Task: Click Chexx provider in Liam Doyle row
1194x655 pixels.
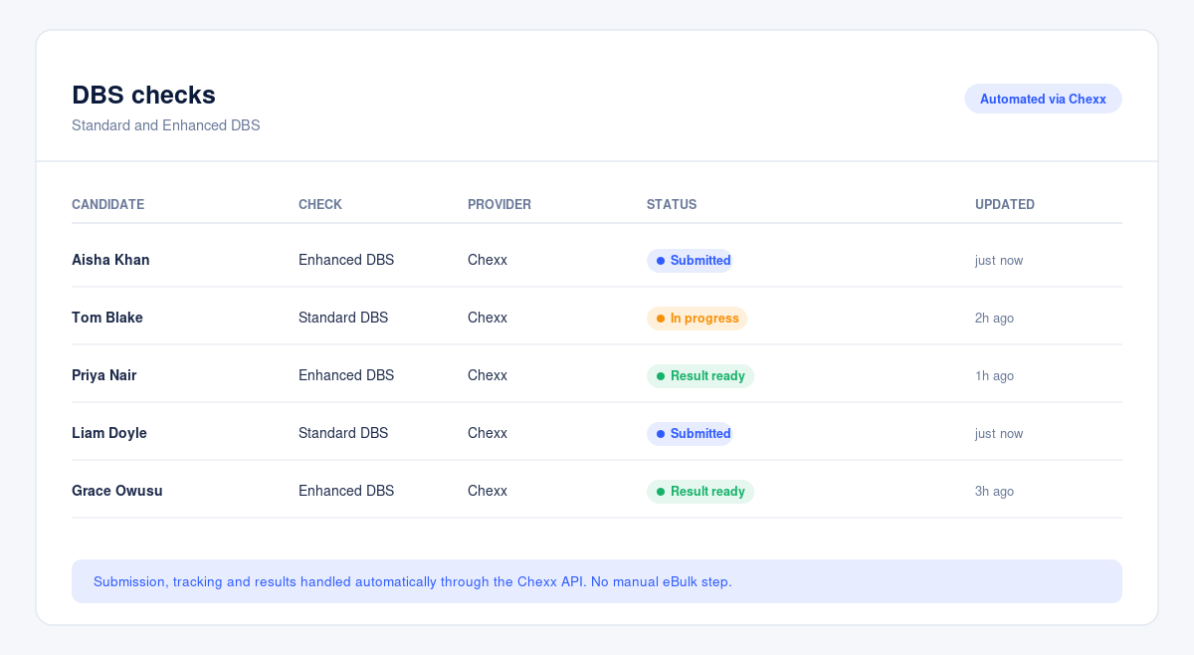Action: [x=488, y=433]
